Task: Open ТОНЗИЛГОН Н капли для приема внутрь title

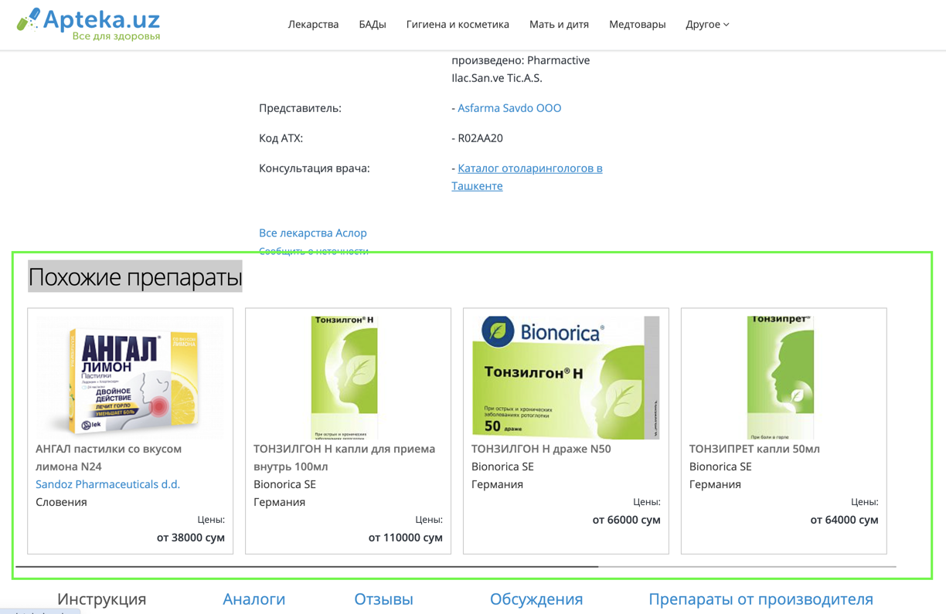Action: point(345,457)
